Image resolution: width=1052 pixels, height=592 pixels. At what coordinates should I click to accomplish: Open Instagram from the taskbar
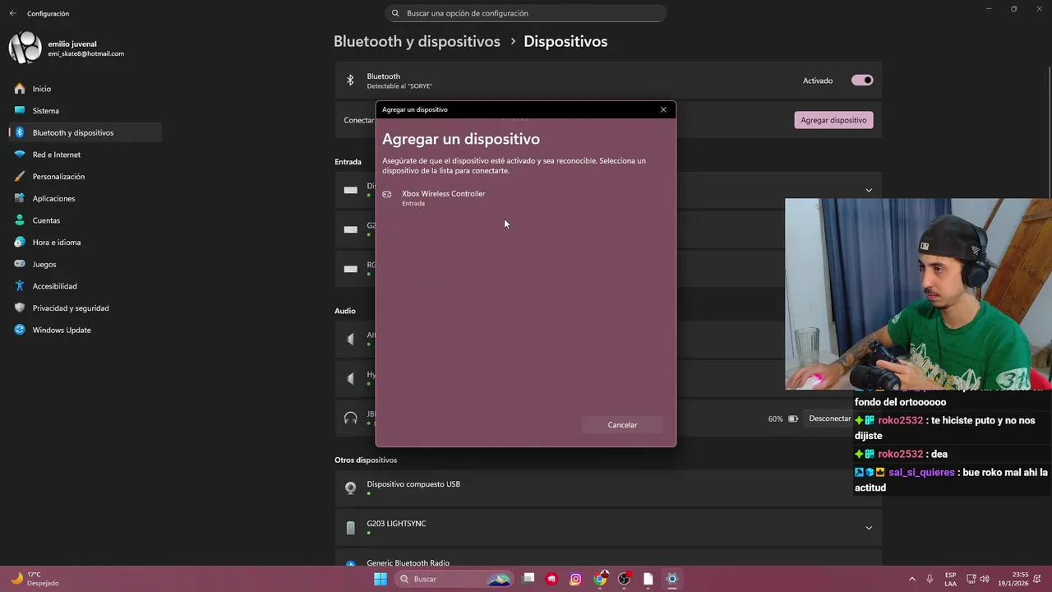click(x=576, y=579)
